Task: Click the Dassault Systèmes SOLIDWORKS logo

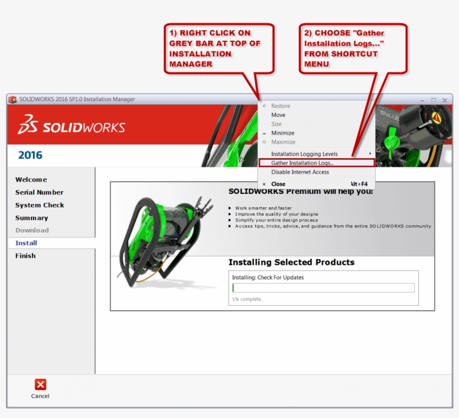Action: [x=73, y=127]
